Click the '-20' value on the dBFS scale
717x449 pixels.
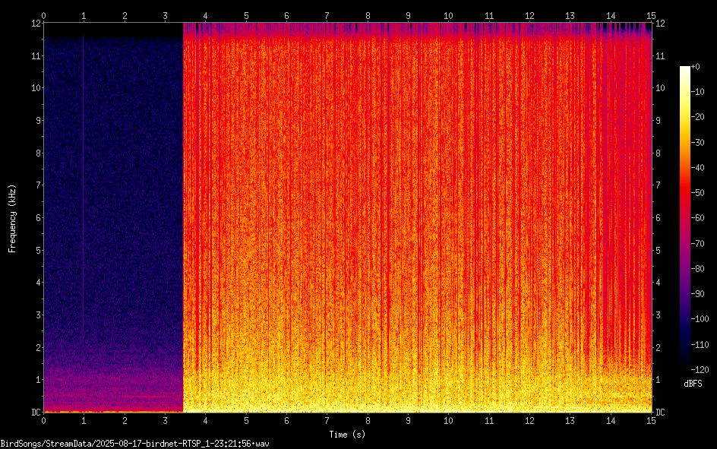point(697,117)
